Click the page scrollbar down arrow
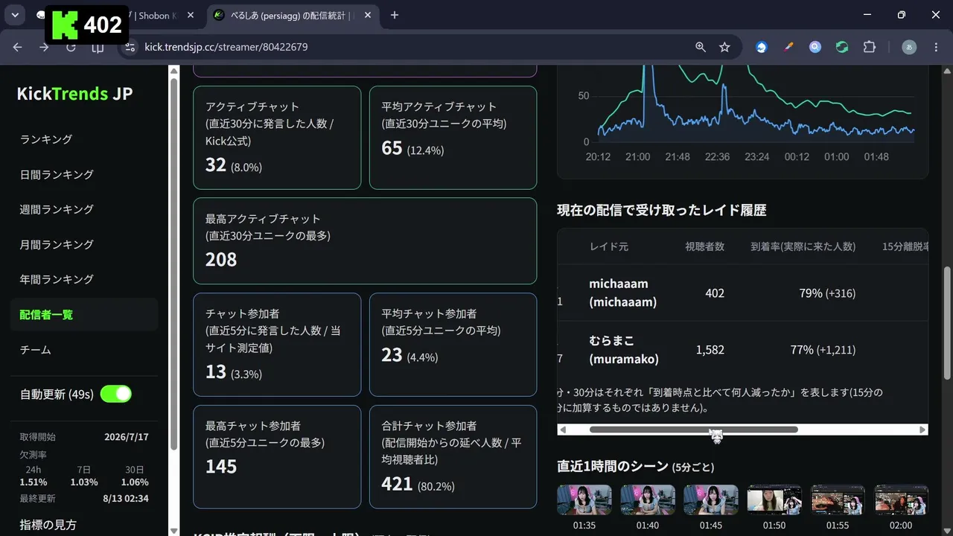Screen dimensions: 953x536 pos(947,530)
